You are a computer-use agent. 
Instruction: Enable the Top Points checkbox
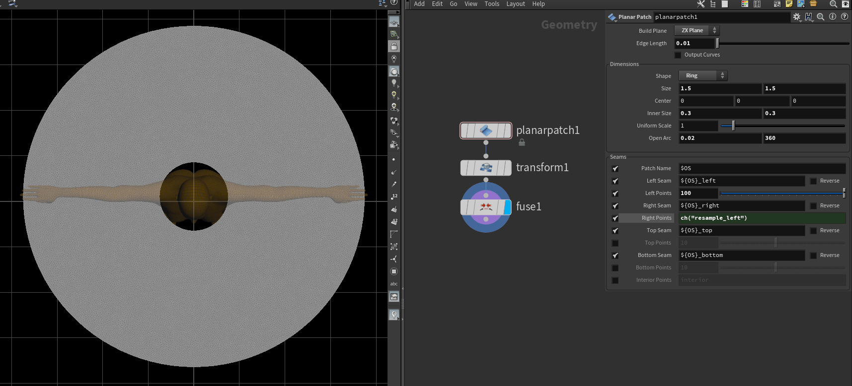pos(615,243)
